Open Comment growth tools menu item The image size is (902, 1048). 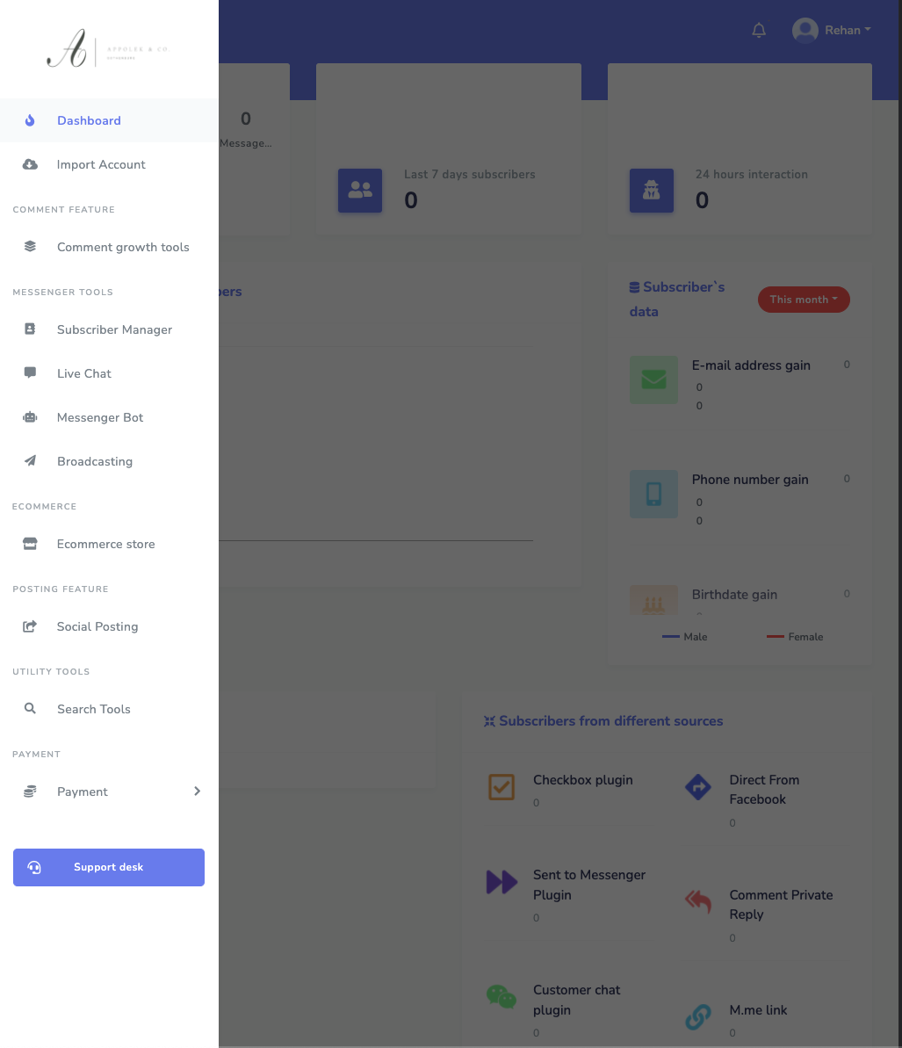123,247
